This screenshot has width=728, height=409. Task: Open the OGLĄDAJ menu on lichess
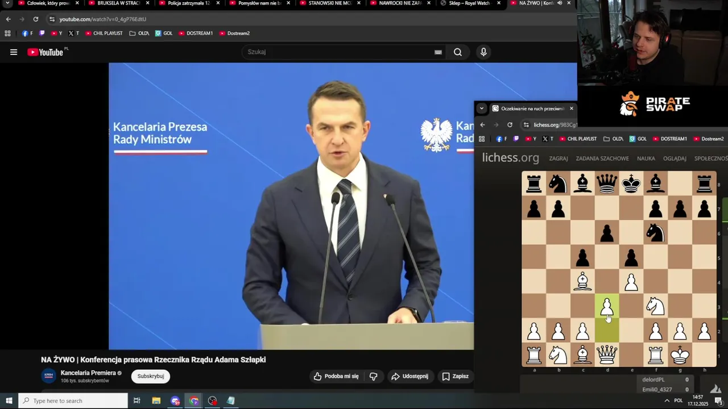tap(675, 158)
